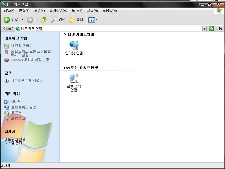
Task: Click the My Computer icon in sidebar
Action: point(6,119)
